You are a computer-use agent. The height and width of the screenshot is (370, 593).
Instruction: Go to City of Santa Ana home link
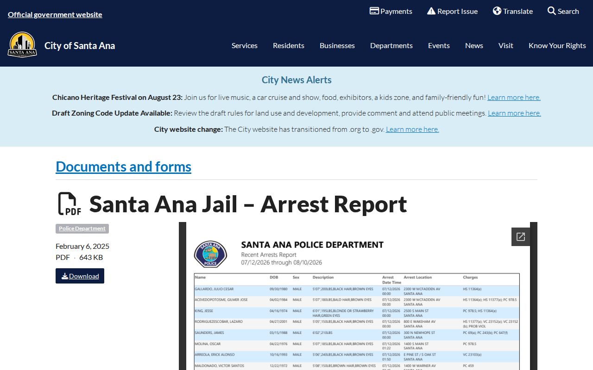80,45
